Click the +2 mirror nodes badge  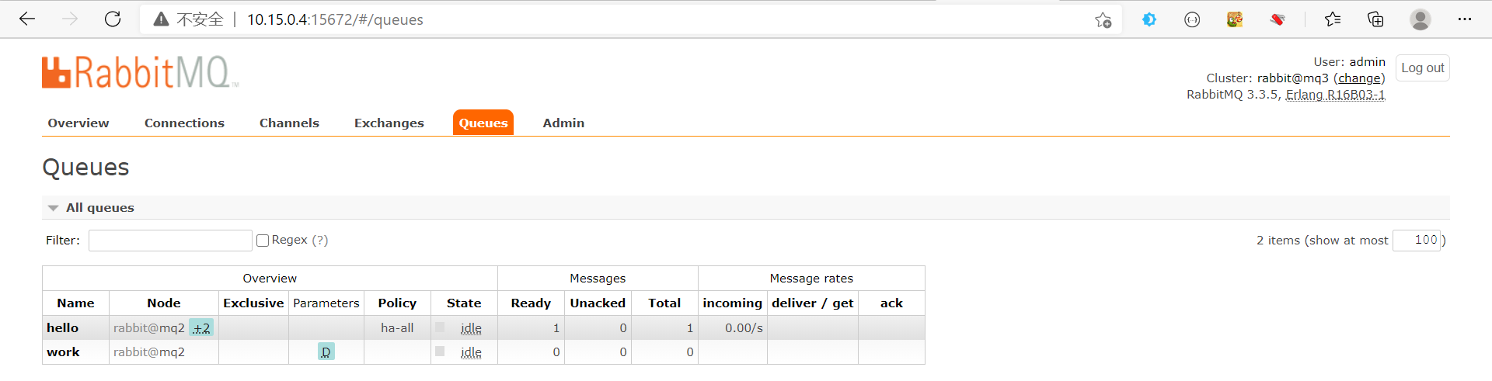pos(201,328)
